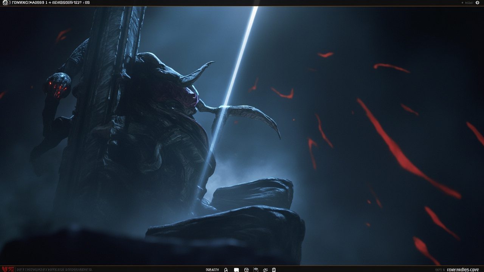
Task: Click the large foreground rock slab
Action: 227,230
